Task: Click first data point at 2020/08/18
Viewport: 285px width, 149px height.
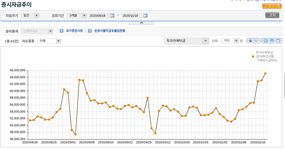Action: (30, 120)
